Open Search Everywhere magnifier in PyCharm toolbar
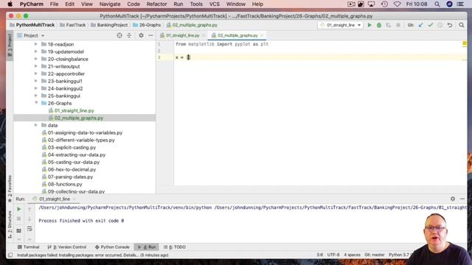Screen dimensions: 472x265 462,25
